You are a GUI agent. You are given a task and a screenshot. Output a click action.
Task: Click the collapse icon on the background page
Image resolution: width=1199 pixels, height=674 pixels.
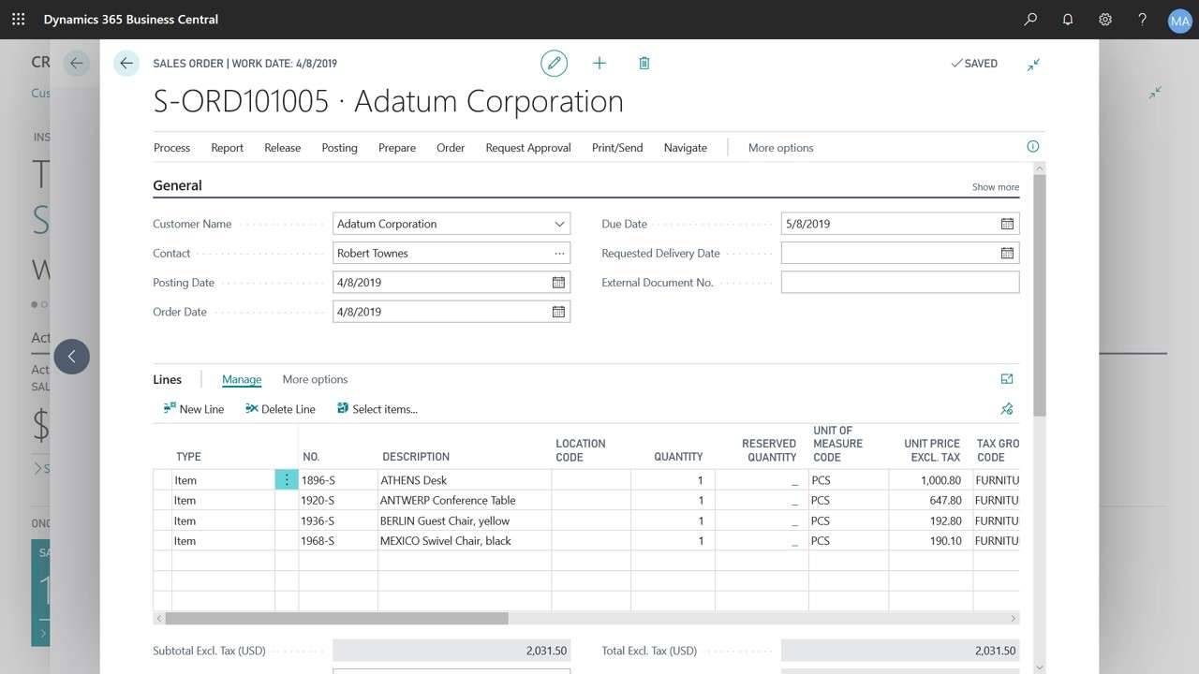(x=1156, y=92)
